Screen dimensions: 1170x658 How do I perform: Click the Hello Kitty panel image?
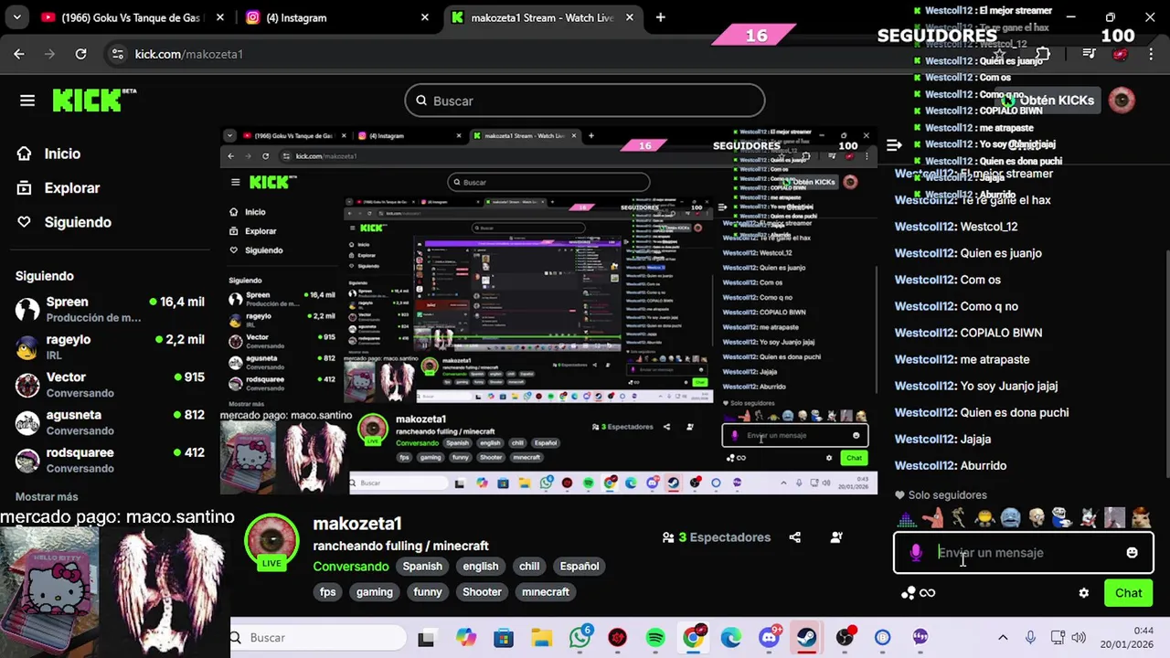(49, 592)
